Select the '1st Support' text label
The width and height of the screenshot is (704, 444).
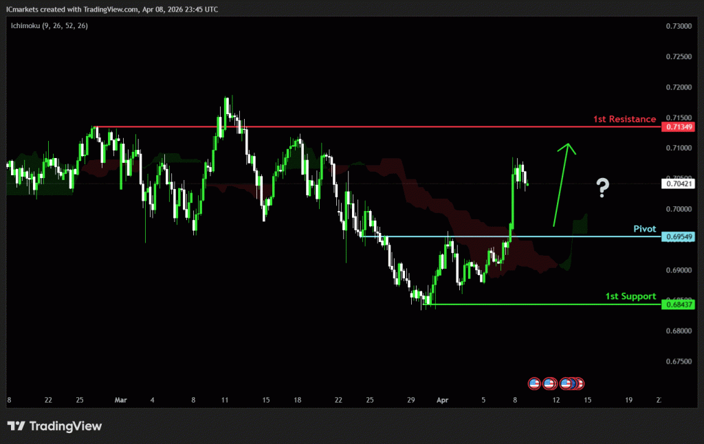630,296
